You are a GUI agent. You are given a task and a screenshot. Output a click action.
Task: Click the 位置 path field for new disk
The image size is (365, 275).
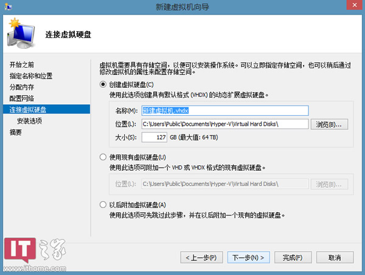point(224,124)
